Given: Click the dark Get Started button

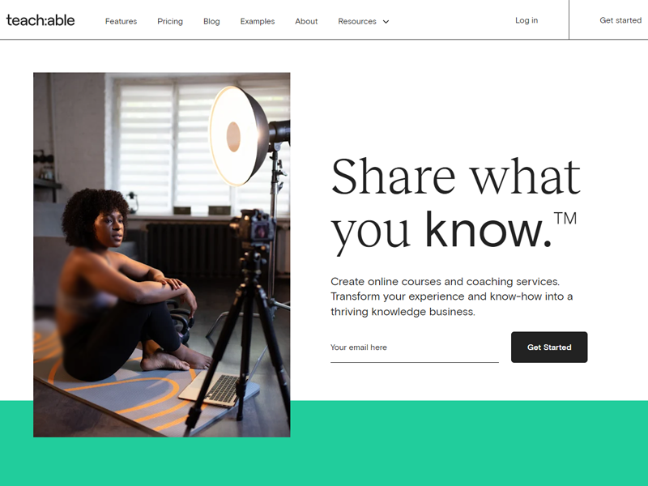Looking at the screenshot, I should pos(549,347).
